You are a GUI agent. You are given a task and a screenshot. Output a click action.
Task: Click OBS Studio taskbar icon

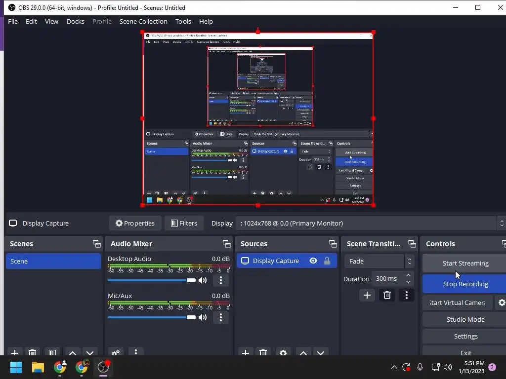point(103,367)
